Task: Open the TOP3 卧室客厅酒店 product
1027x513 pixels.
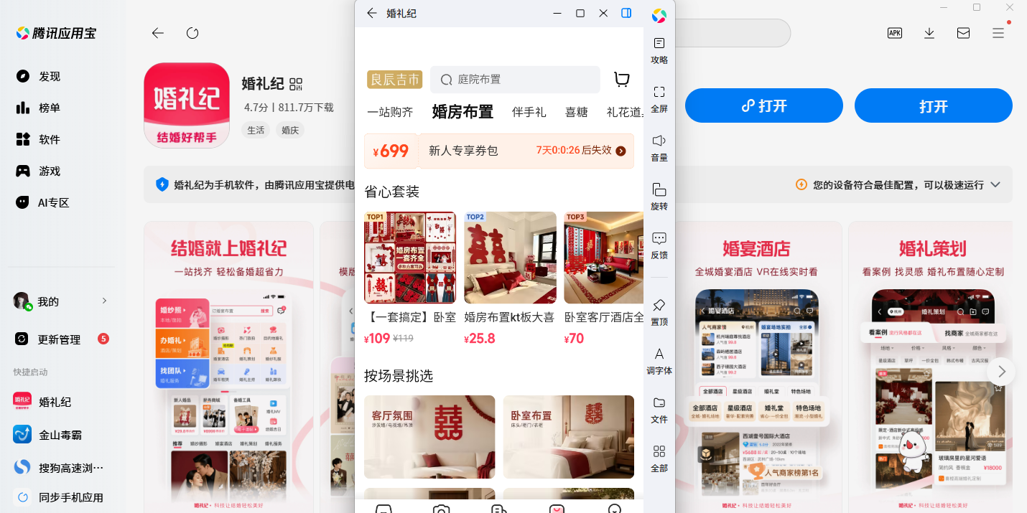Action: point(603,258)
